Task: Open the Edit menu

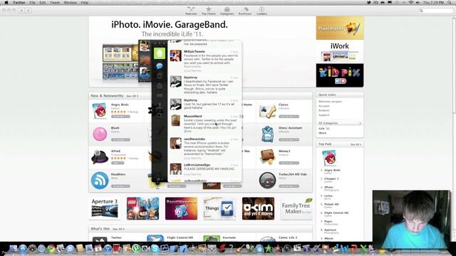Action: click(x=43, y=2)
